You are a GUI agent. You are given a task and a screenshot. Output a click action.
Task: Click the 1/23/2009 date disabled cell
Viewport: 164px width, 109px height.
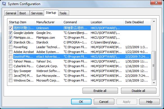point(136,47)
